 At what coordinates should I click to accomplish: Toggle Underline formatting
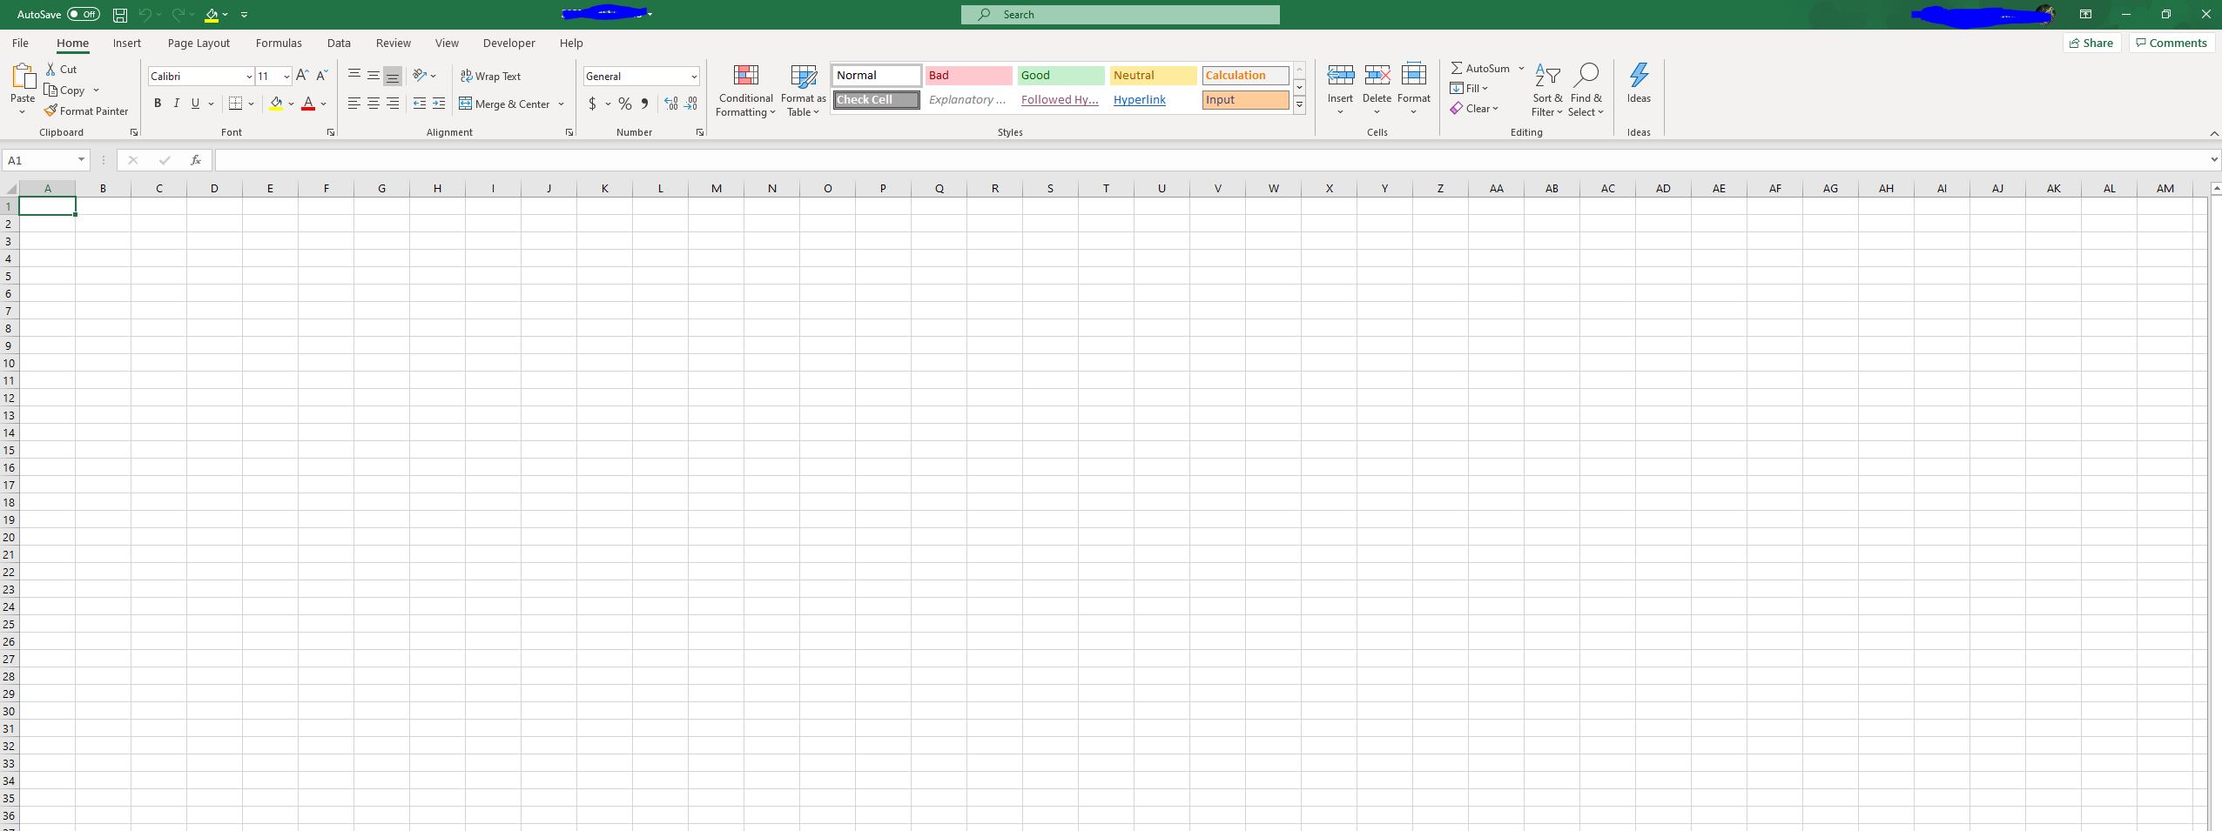(195, 104)
